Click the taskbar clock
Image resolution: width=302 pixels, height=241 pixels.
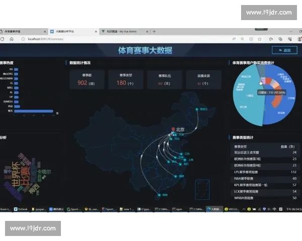pyautogui.click(x=294, y=209)
